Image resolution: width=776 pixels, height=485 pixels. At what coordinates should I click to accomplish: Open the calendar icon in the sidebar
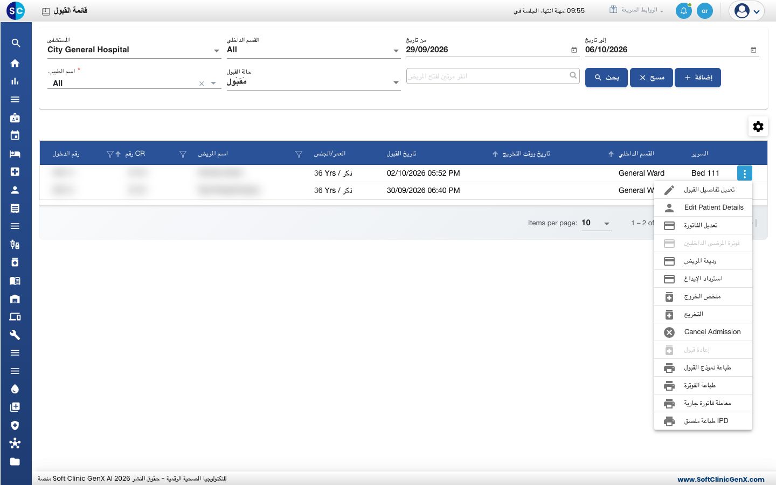point(15,135)
